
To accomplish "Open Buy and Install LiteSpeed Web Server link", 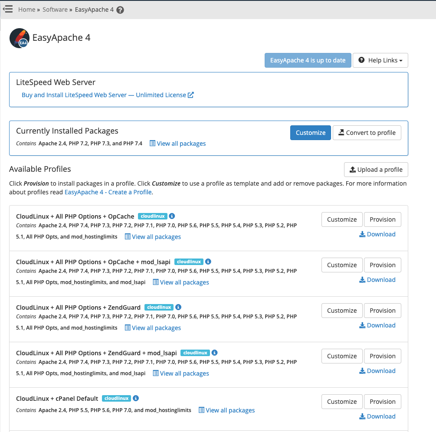I will [108, 95].
